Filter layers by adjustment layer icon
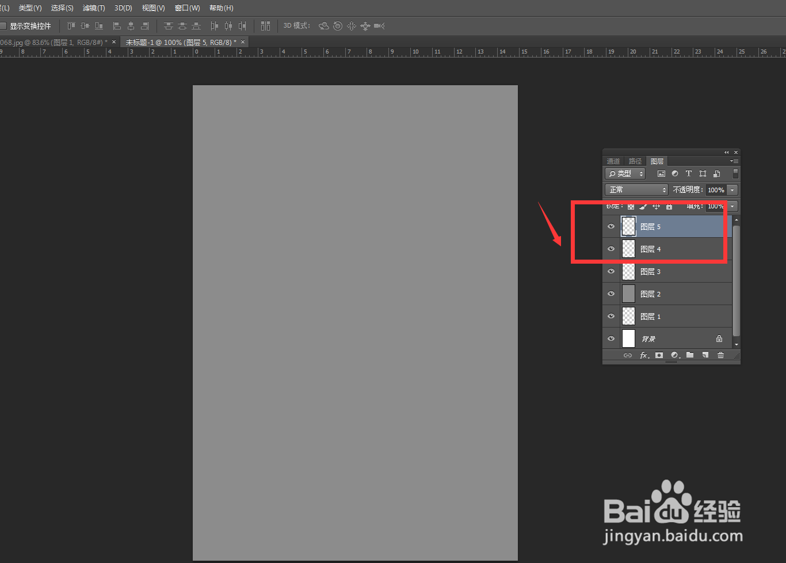 pos(675,173)
